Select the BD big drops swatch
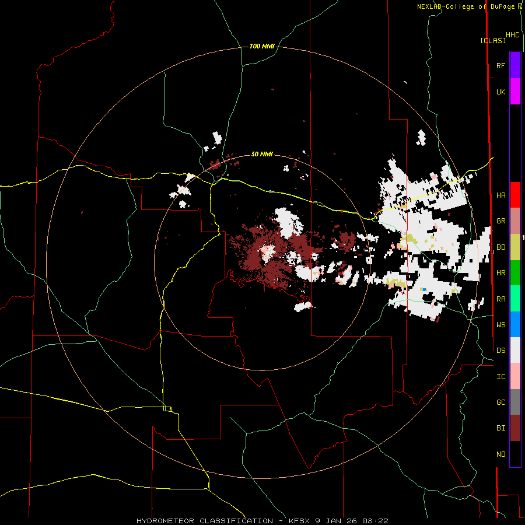Image resolution: width=525 pixels, height=525 pixels. pyautogui.click(x=515, y=247)
